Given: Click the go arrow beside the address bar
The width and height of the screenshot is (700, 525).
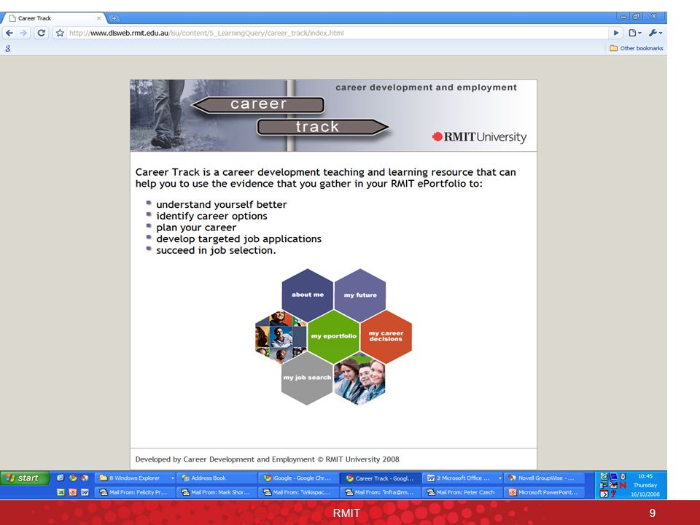Looking at the screenshot, I should [616, 33].
